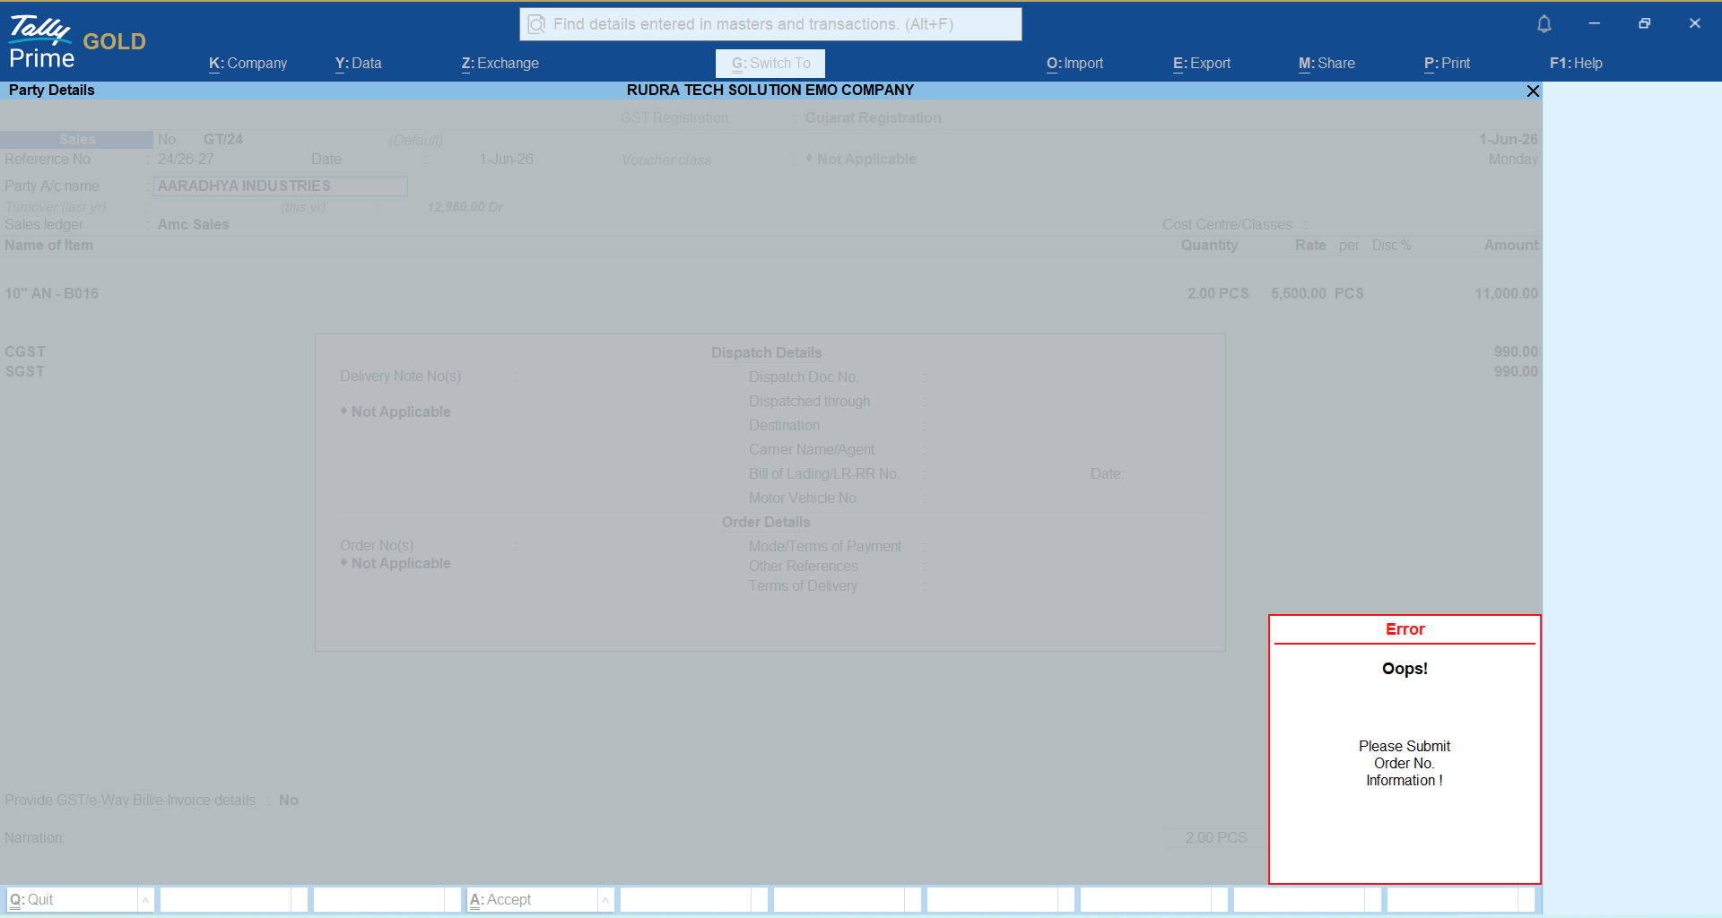1722x918 pixels.
Task: Click the Narration field label
Action: [34, 838]
